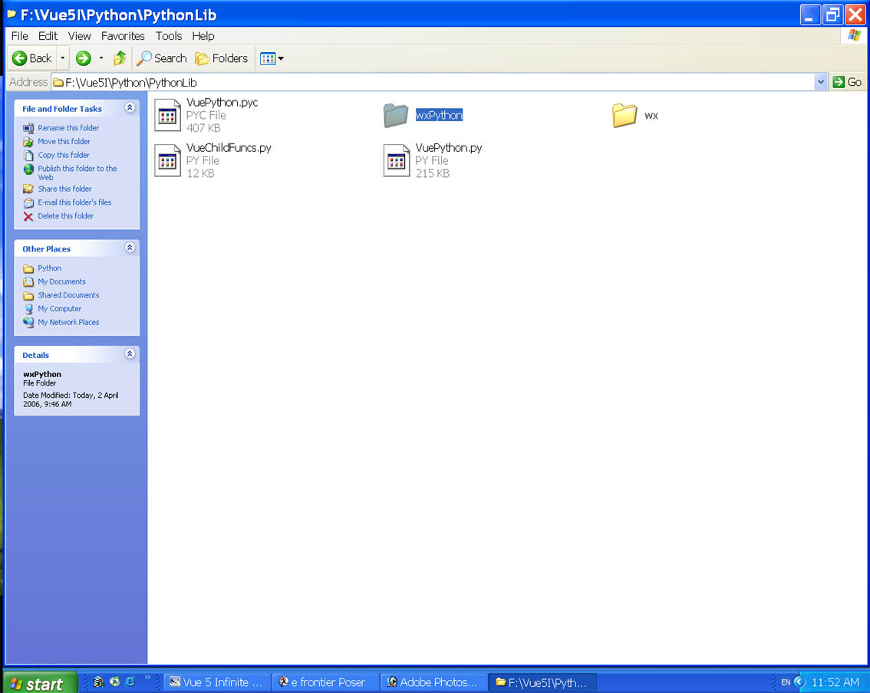Switch to Vue 5 Infinite taskbar button
870x693 pixels.
pos(217,682)
